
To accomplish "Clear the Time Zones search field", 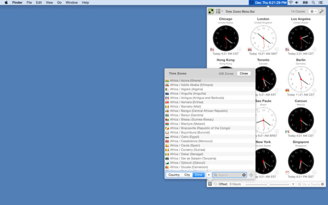I will click(x=244, y=175).
